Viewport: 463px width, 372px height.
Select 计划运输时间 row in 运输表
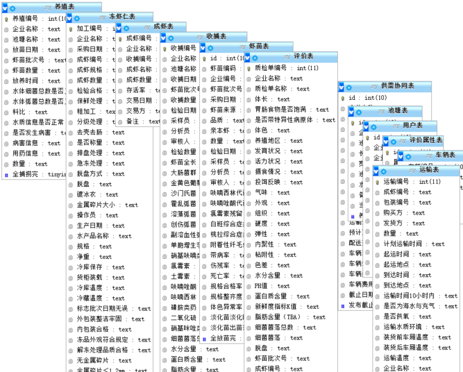click(416, 244)
